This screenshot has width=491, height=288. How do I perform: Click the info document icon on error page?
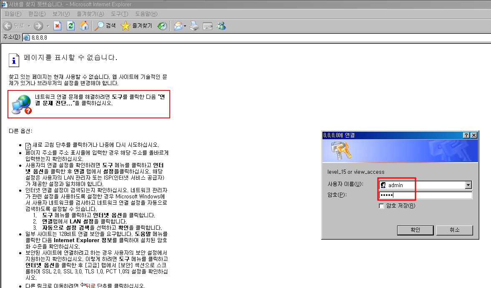14,60
